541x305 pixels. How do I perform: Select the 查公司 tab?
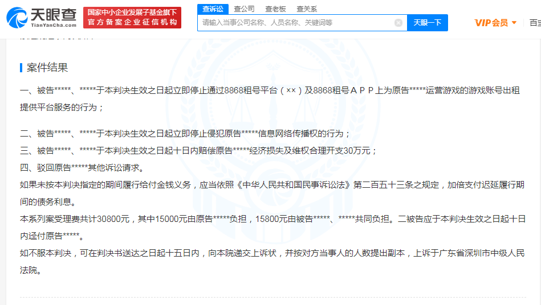pos(245,9)
